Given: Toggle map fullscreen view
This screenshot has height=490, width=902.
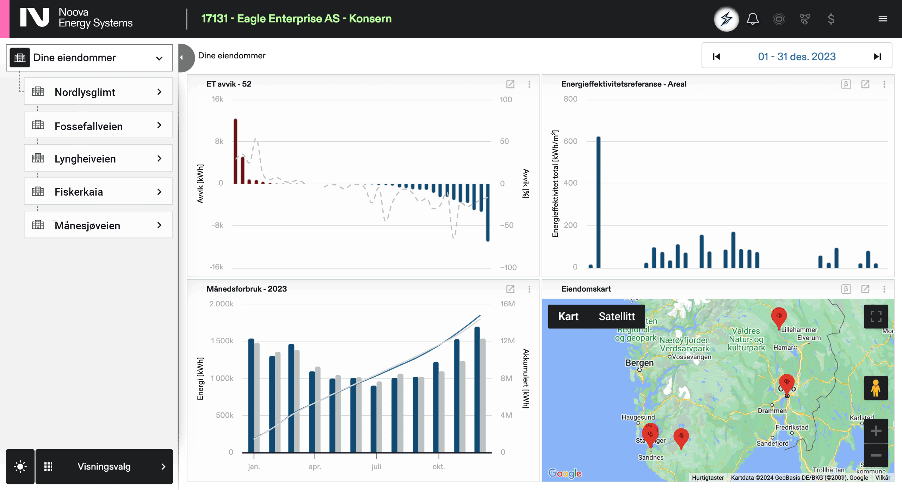Looking at the screenshot, I should point(876,317).
